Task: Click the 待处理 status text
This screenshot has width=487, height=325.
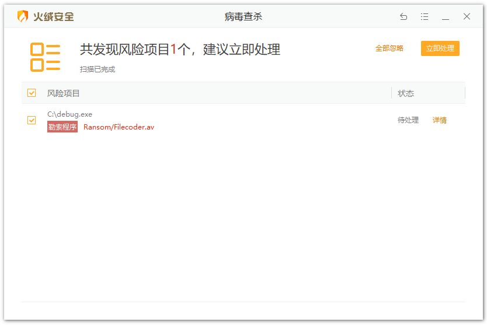Action: click(408, 120)
